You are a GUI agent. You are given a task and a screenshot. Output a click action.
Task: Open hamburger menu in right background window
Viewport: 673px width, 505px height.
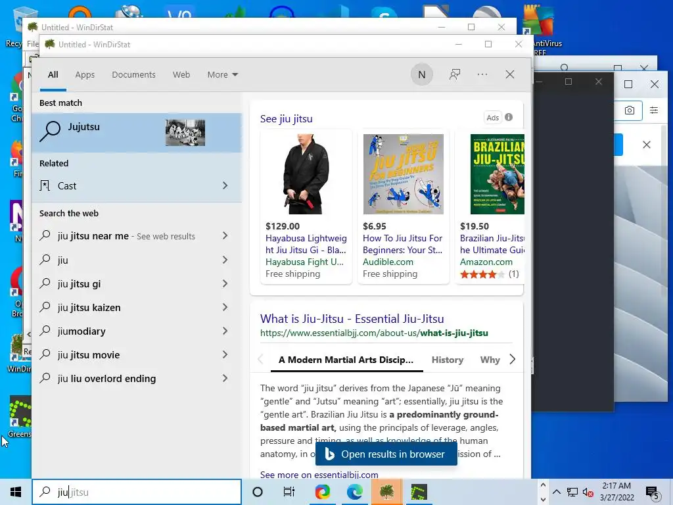654,110
